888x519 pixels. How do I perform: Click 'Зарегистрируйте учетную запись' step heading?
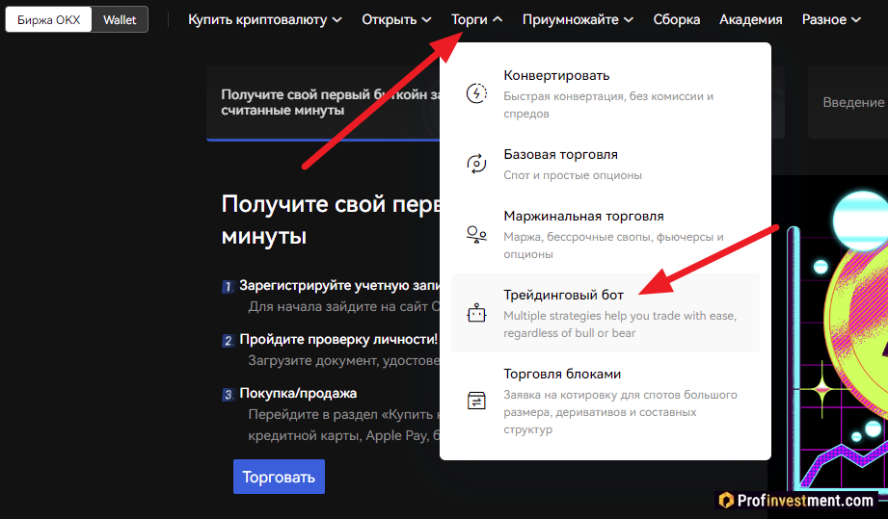click(x=339, y=286)
